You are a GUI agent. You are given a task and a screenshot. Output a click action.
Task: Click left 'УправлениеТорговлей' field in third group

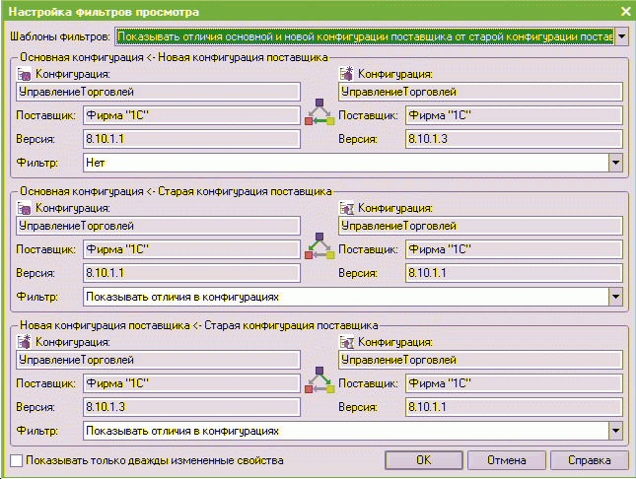pyautogui.click(x=158, y=360)
